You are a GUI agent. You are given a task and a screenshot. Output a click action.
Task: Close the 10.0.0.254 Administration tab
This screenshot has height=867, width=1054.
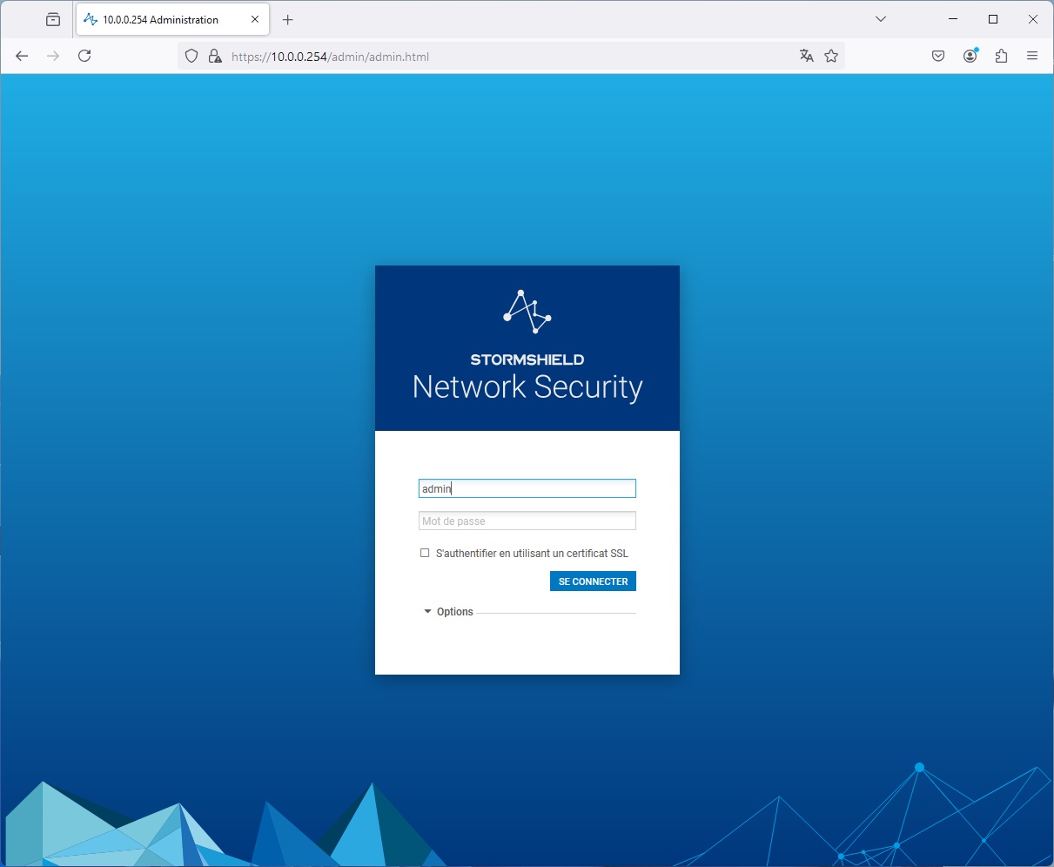[x=255, y=19]
